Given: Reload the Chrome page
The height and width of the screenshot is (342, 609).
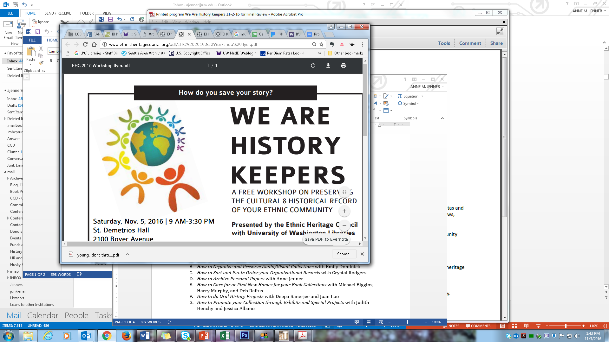Looking at the screenshot, I should tap(85, 44).
